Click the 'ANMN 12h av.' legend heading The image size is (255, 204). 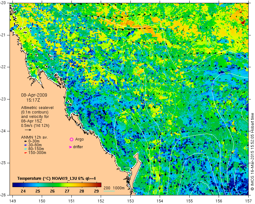34,137
